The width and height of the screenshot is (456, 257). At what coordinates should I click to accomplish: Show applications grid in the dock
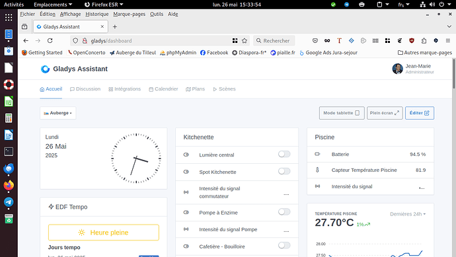[9, 17]
